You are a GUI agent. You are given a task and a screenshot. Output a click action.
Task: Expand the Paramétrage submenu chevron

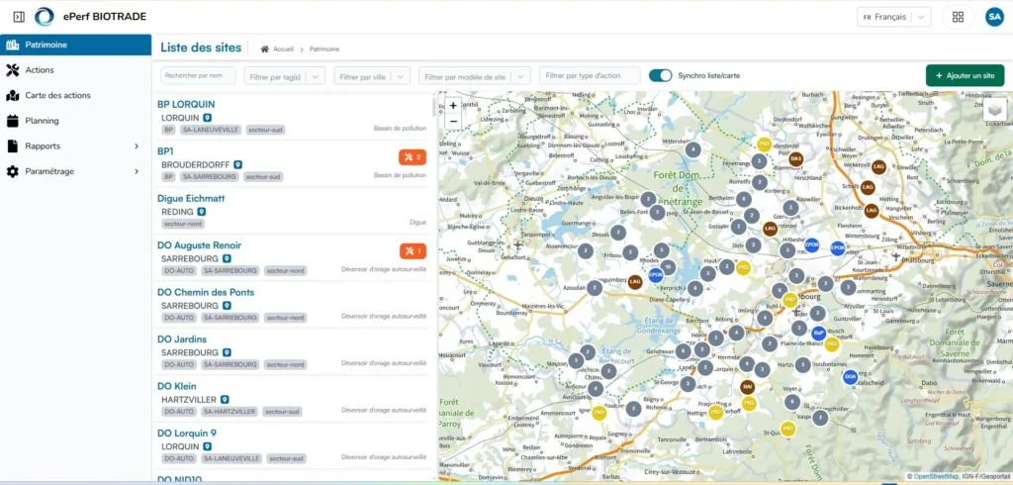point(137,171)
